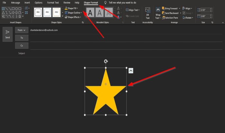This screenshot has width=225, height=133.
Task: Select the first Abc shape style swatch
Action: click(x=38, y=12)
